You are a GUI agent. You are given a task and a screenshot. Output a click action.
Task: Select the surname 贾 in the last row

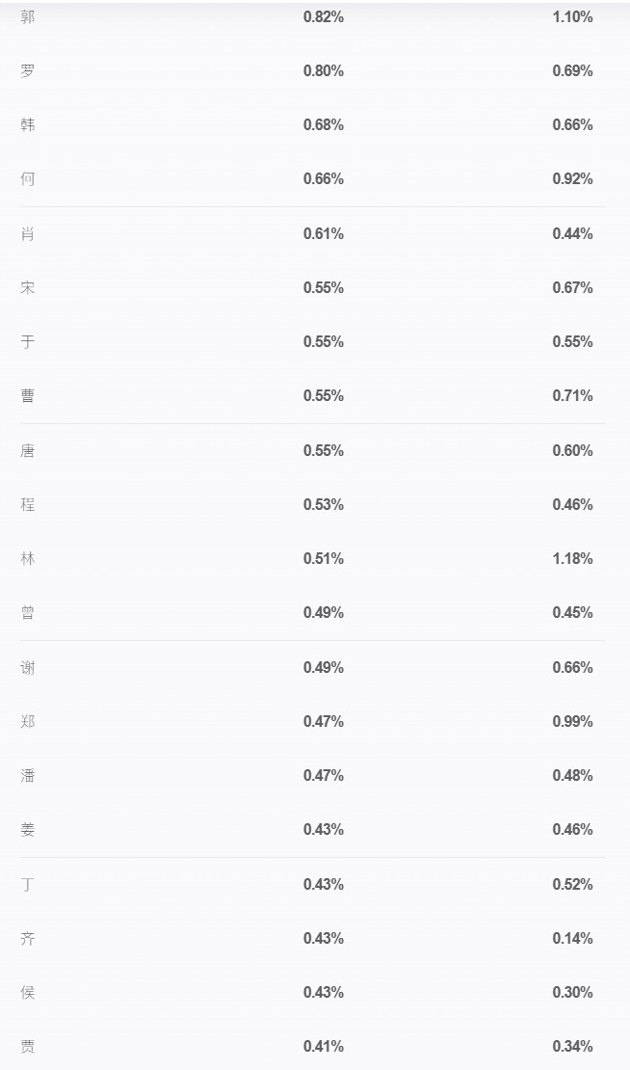tap(27, 1047)
